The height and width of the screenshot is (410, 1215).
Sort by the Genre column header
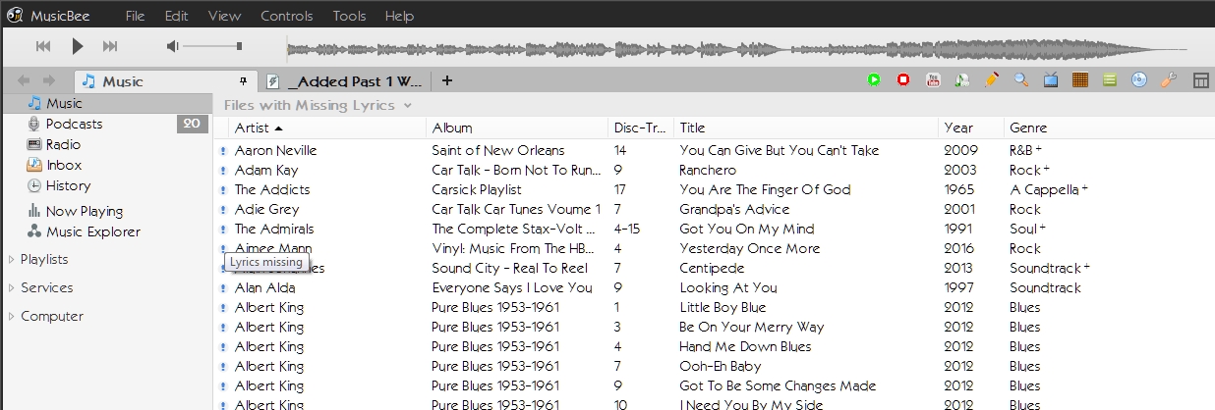pos(1109,128)
